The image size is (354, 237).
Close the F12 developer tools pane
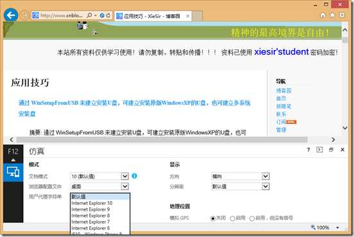[342, 150]
